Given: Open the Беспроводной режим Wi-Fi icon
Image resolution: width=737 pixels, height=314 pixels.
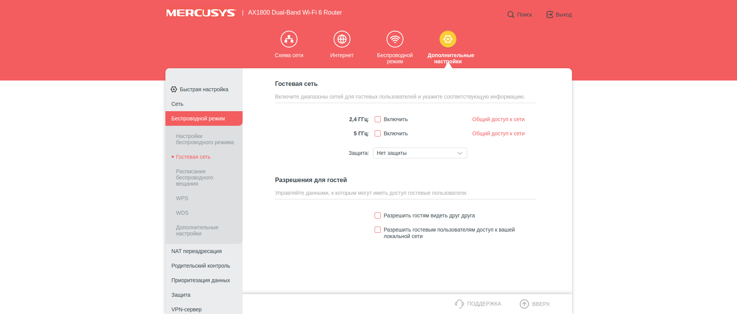Looking at the screenshot, I should tap(395, 39).
